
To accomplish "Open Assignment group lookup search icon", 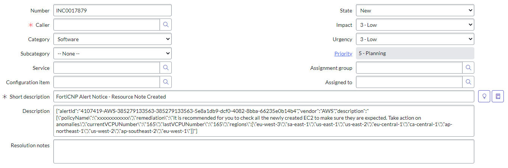I will [x=468, y=68].
